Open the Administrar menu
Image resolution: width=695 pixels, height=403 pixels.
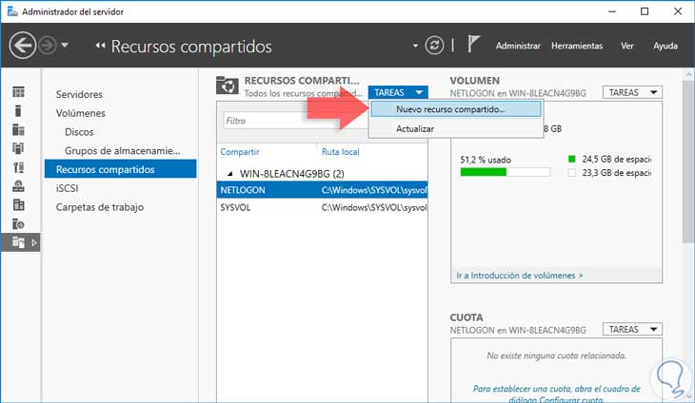(518, 46)
